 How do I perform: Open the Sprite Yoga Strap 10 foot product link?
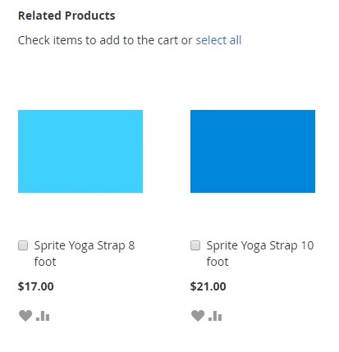[260, 254]
